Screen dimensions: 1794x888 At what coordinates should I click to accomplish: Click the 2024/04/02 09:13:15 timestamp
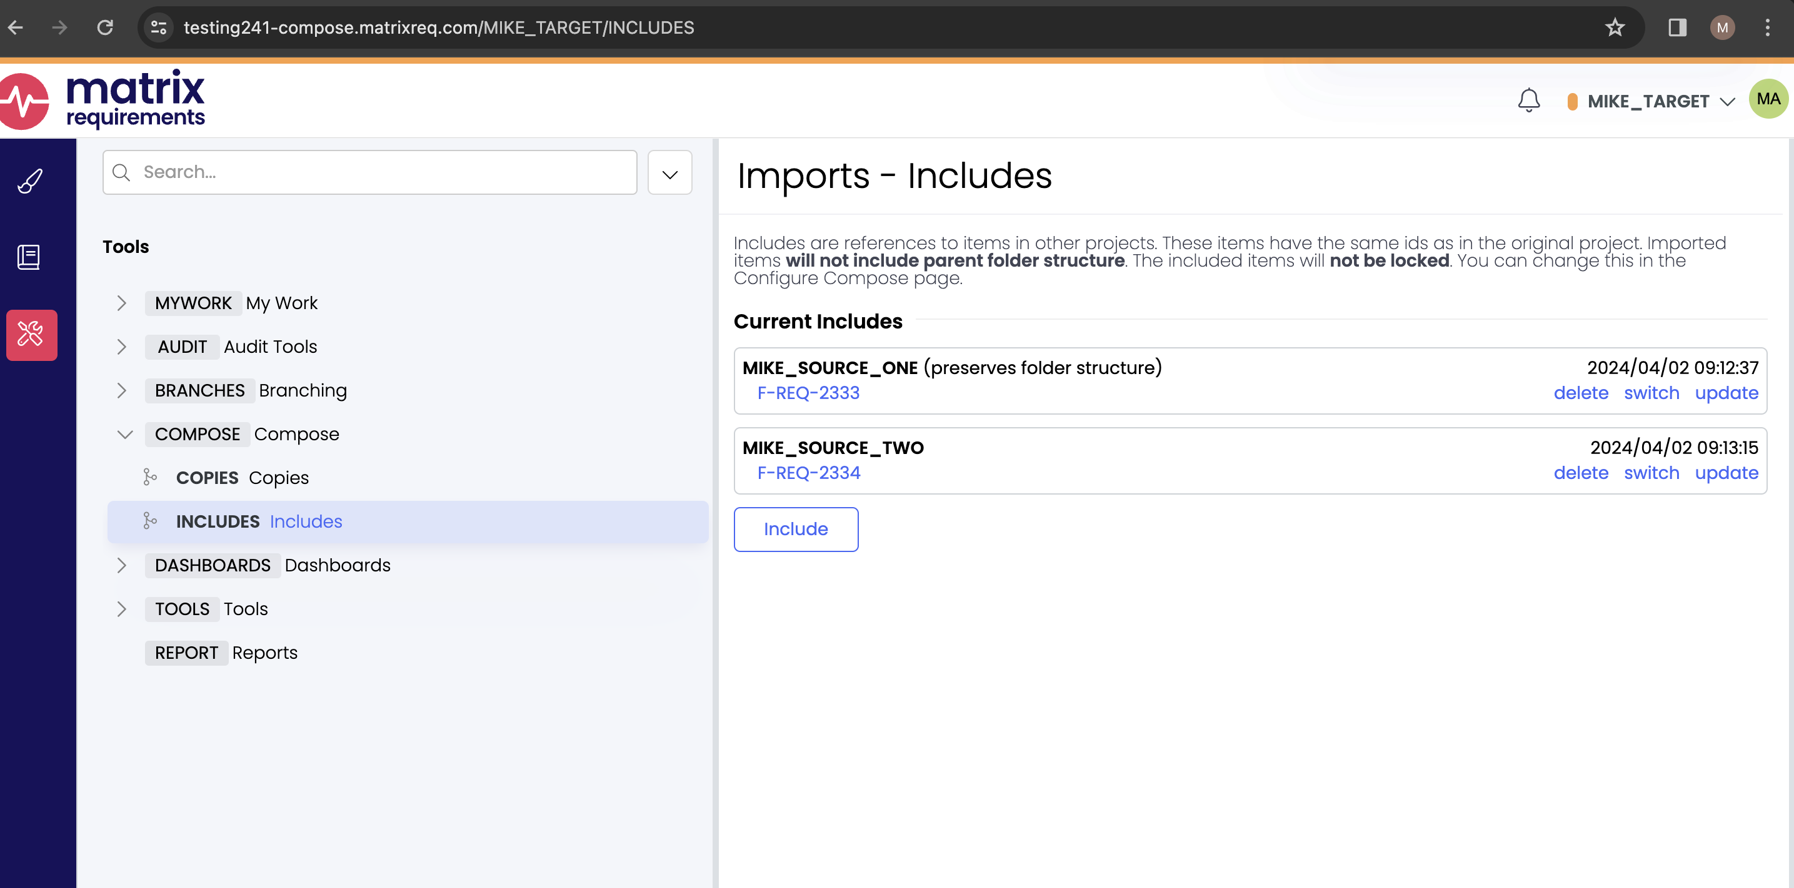click(1674, 448)
